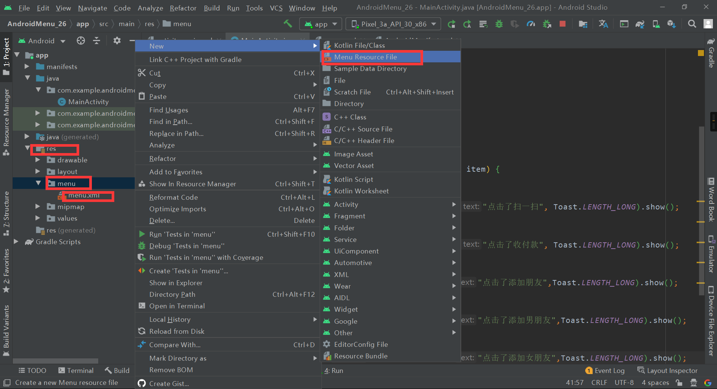This screenshot has height=389, width=717.
Task: Open the Resource Manager side panel
Action: (6, 122)
